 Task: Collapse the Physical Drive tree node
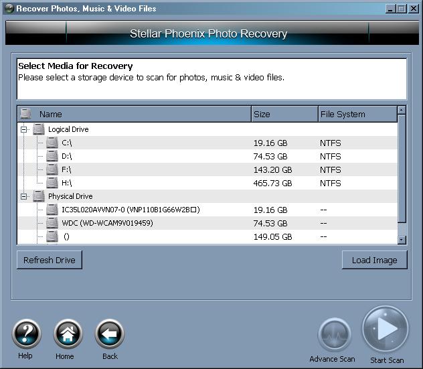[x=23, y=196]
